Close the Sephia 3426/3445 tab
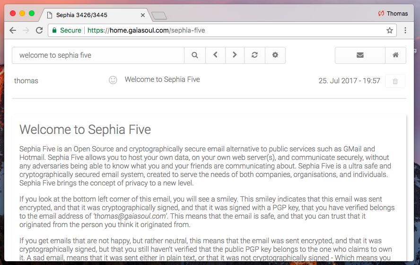 tap(143, 15)
